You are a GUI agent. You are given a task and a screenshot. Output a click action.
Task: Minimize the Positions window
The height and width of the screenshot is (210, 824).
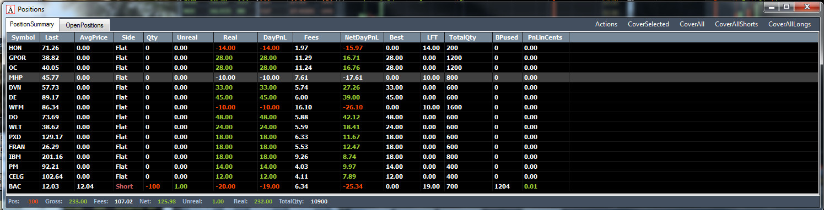tap(771, 7)
